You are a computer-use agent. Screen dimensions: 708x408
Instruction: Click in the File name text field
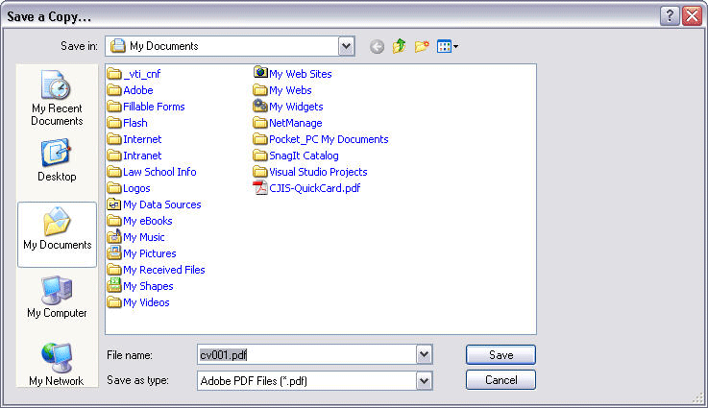305,355
